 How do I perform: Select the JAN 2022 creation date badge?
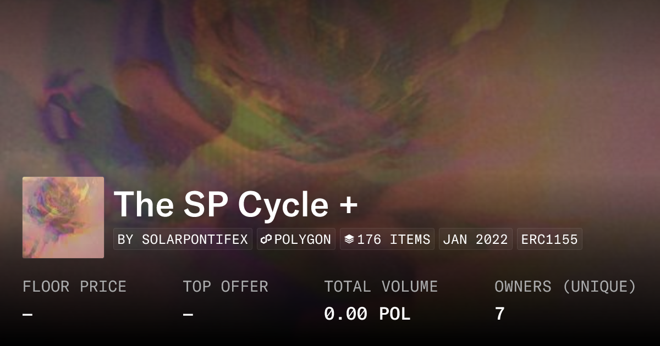point(475,239)
